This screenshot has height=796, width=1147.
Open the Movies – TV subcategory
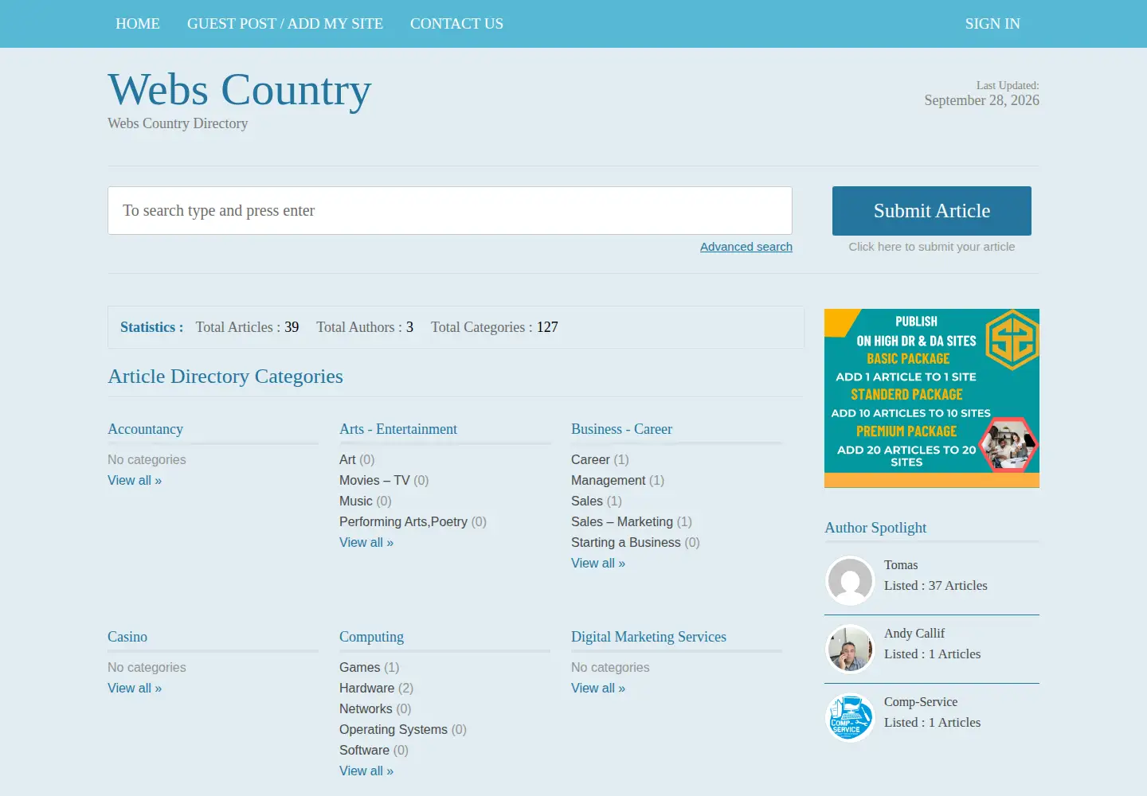click(374, 481)
